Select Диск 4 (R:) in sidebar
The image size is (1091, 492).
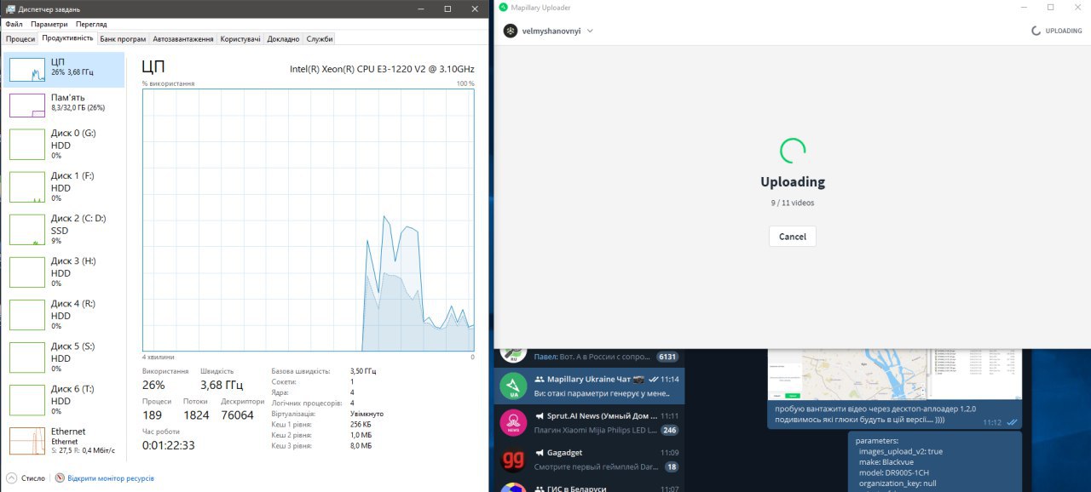tap(64, 315)
